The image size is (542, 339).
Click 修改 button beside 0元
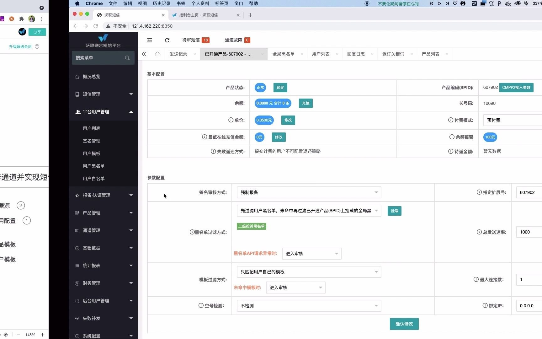[x=279, y=137]
